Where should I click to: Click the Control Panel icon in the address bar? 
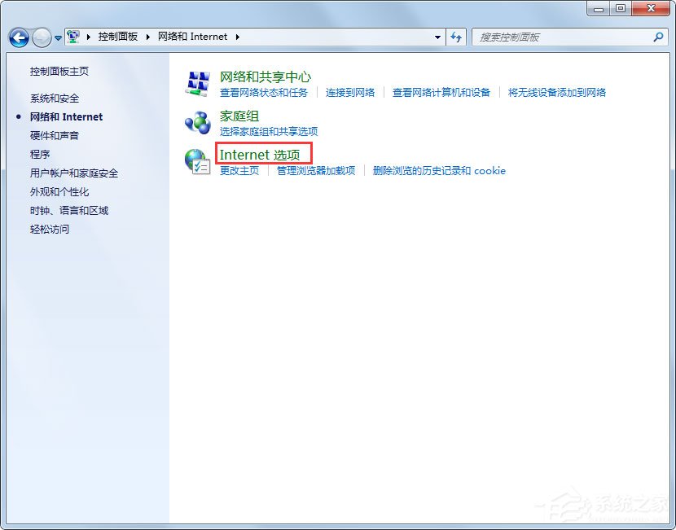[73, 37]
